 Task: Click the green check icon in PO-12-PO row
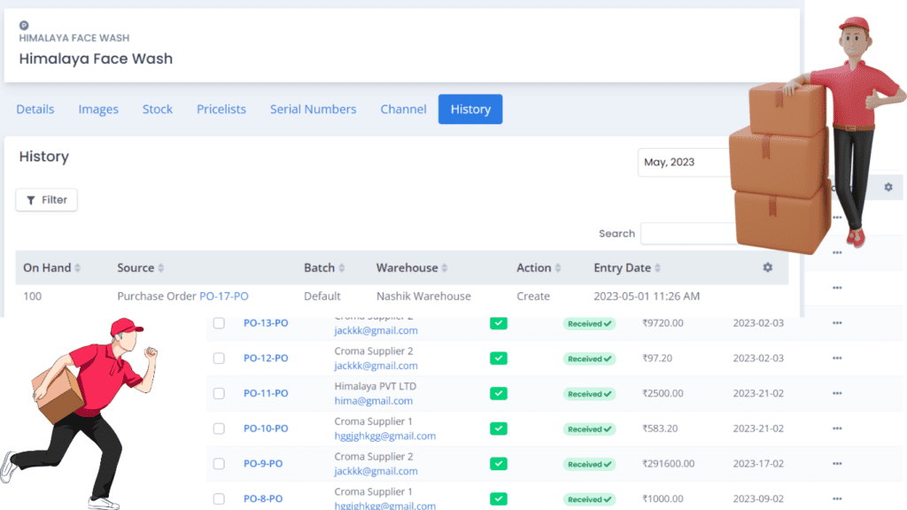[x=499, y=359]
